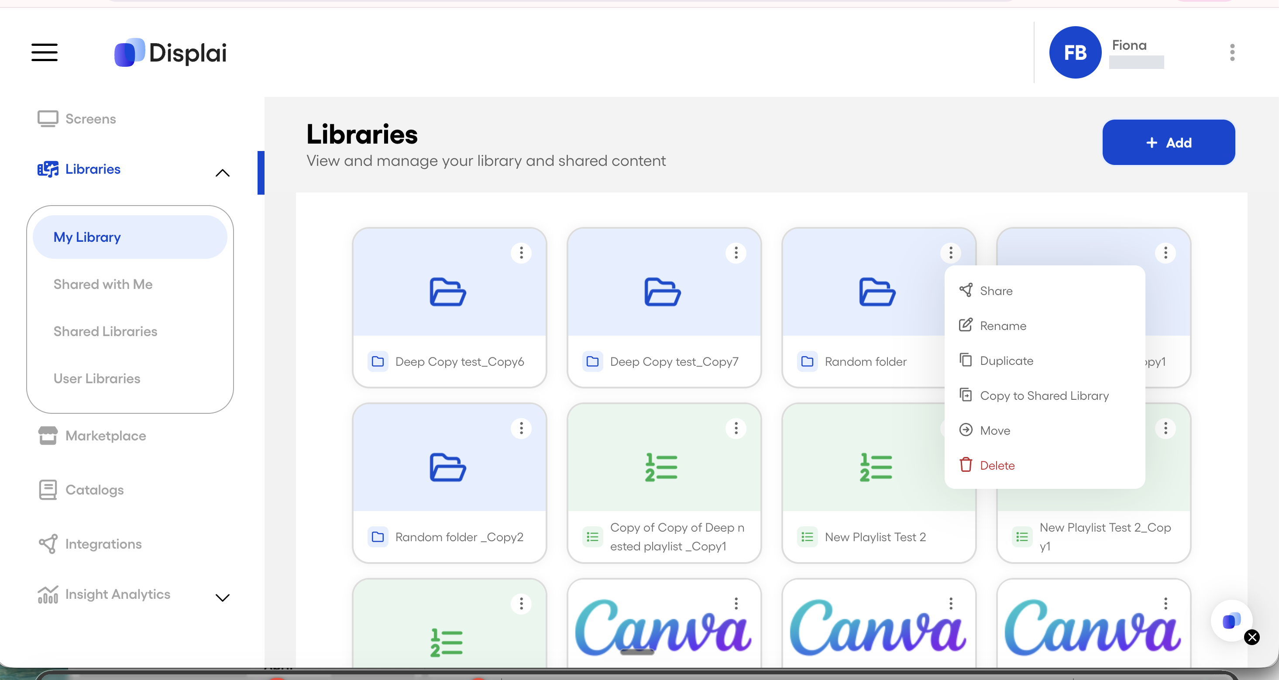1279x680 pixels.
Task: Click the Libraries sidebar item label
Action: 93,169
